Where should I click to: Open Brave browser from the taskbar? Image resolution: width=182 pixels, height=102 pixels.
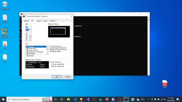pos(81,99)
